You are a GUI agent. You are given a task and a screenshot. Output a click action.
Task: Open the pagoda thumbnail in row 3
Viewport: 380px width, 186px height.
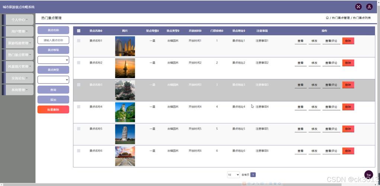[125, 90]
